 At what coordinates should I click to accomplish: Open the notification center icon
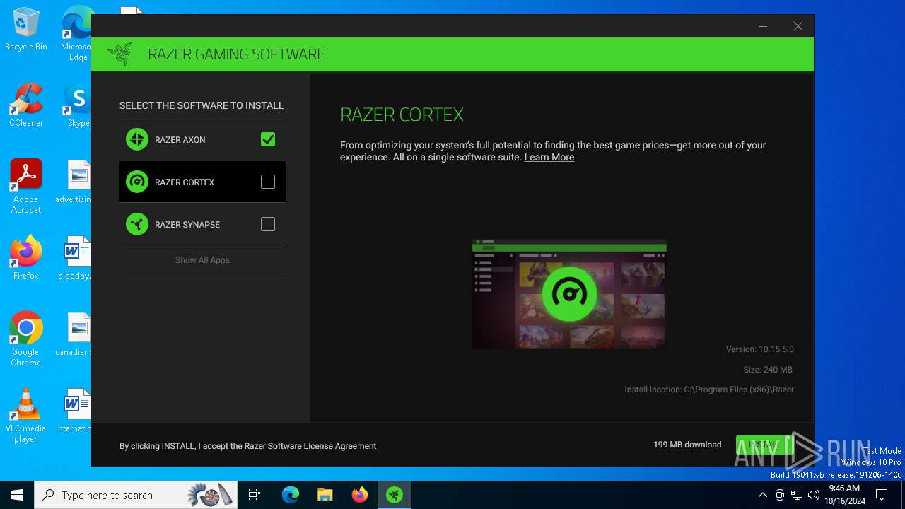tap(882, 495)
